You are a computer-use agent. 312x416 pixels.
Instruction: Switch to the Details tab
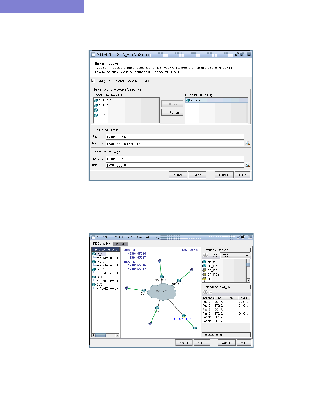coord(121,244)
